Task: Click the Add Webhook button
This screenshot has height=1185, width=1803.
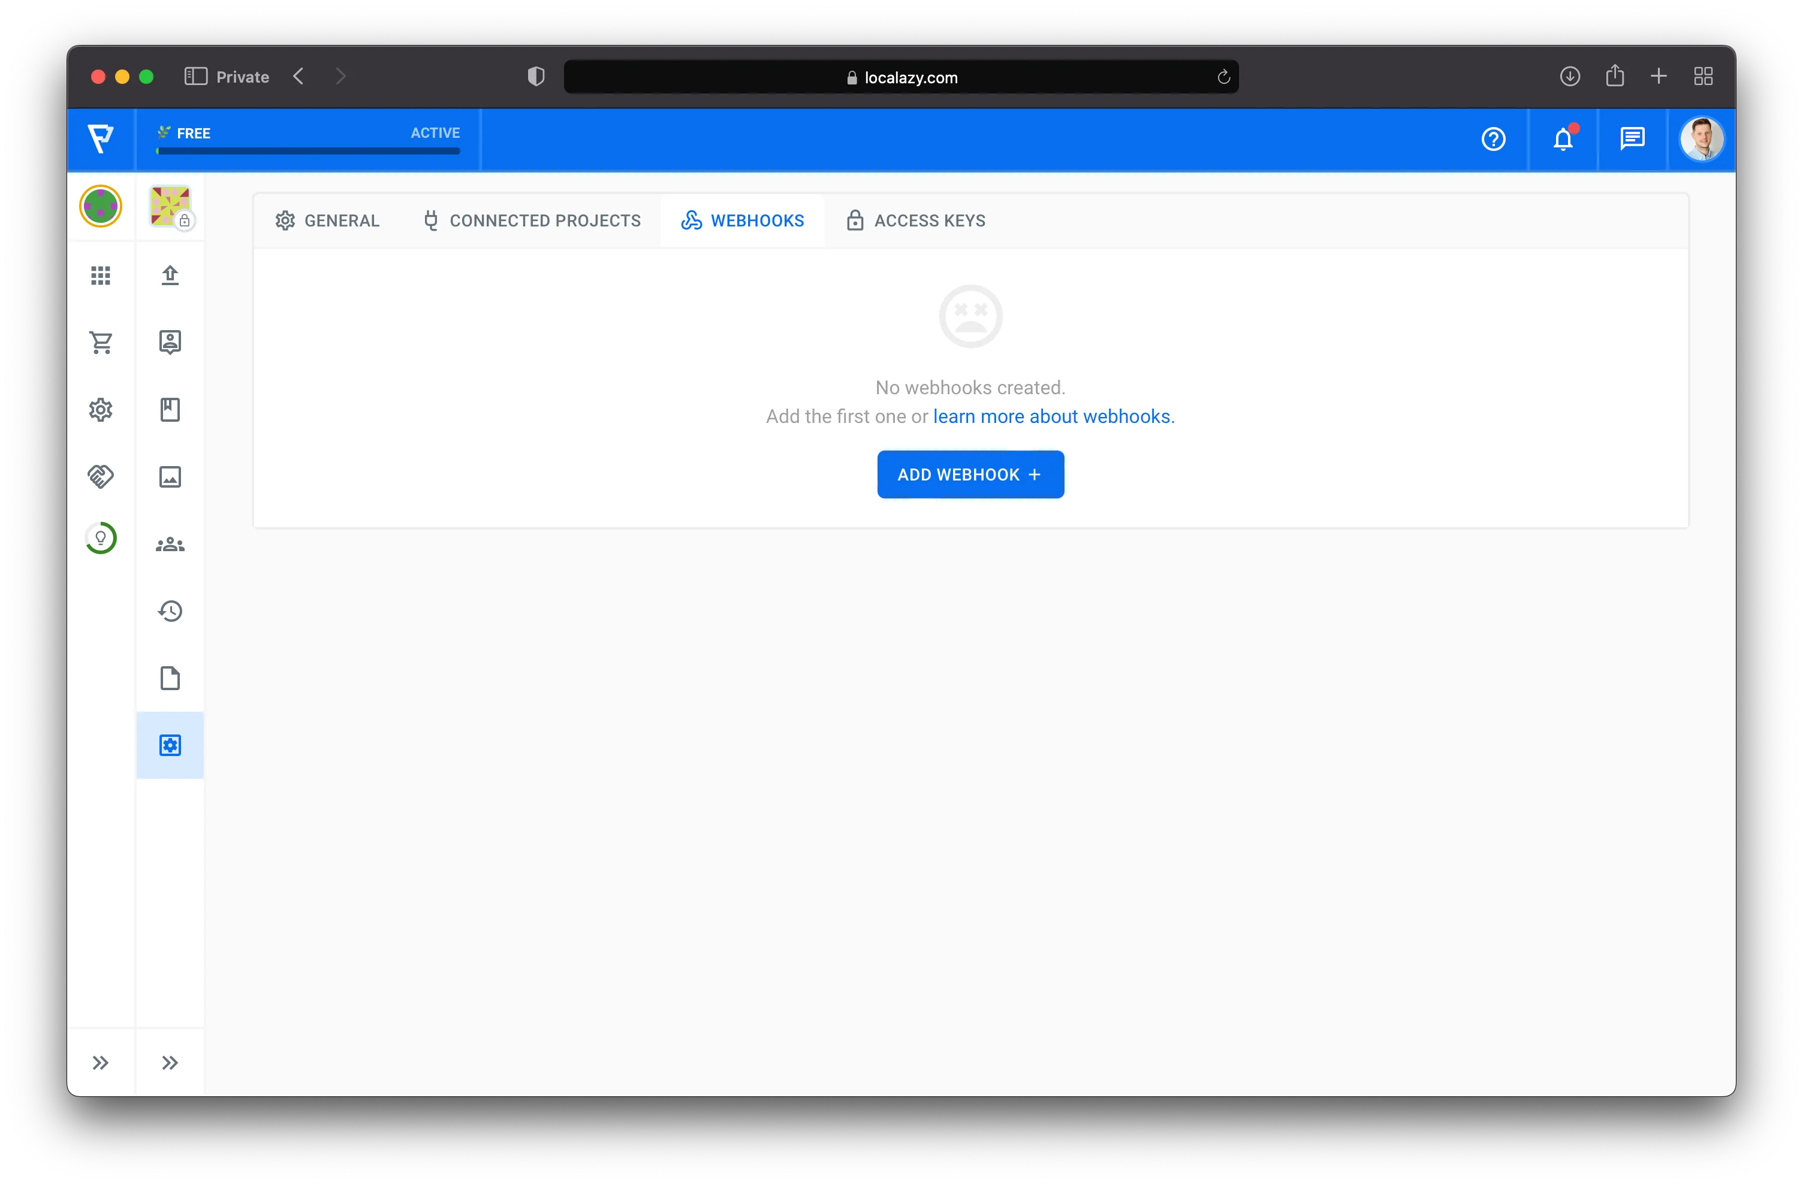Action: coord(970,474)
